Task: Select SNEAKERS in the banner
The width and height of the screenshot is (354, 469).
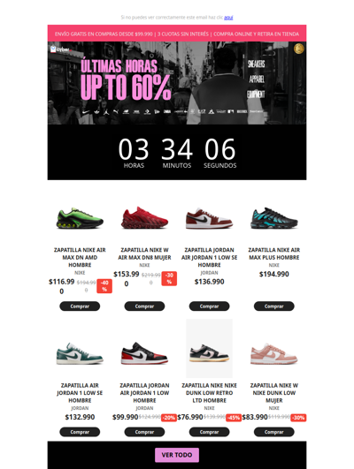Action: [x=257, y=64]
